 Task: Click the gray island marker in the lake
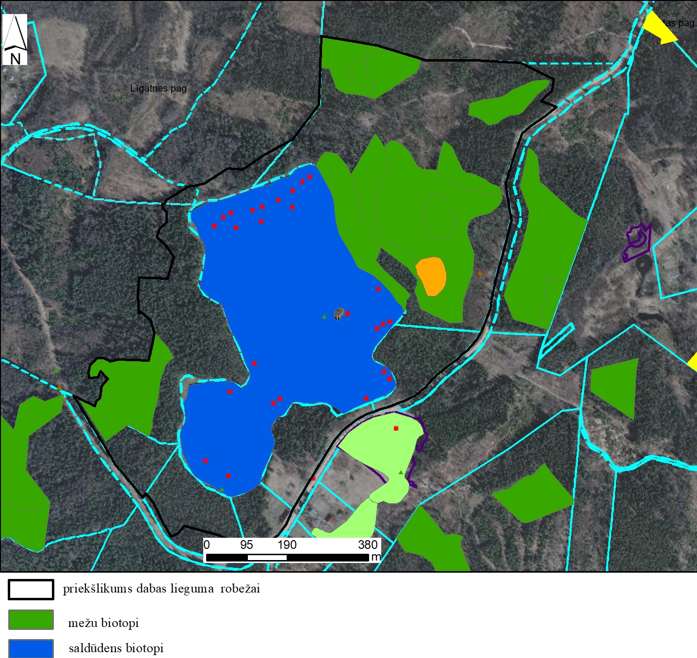(339, 313)
